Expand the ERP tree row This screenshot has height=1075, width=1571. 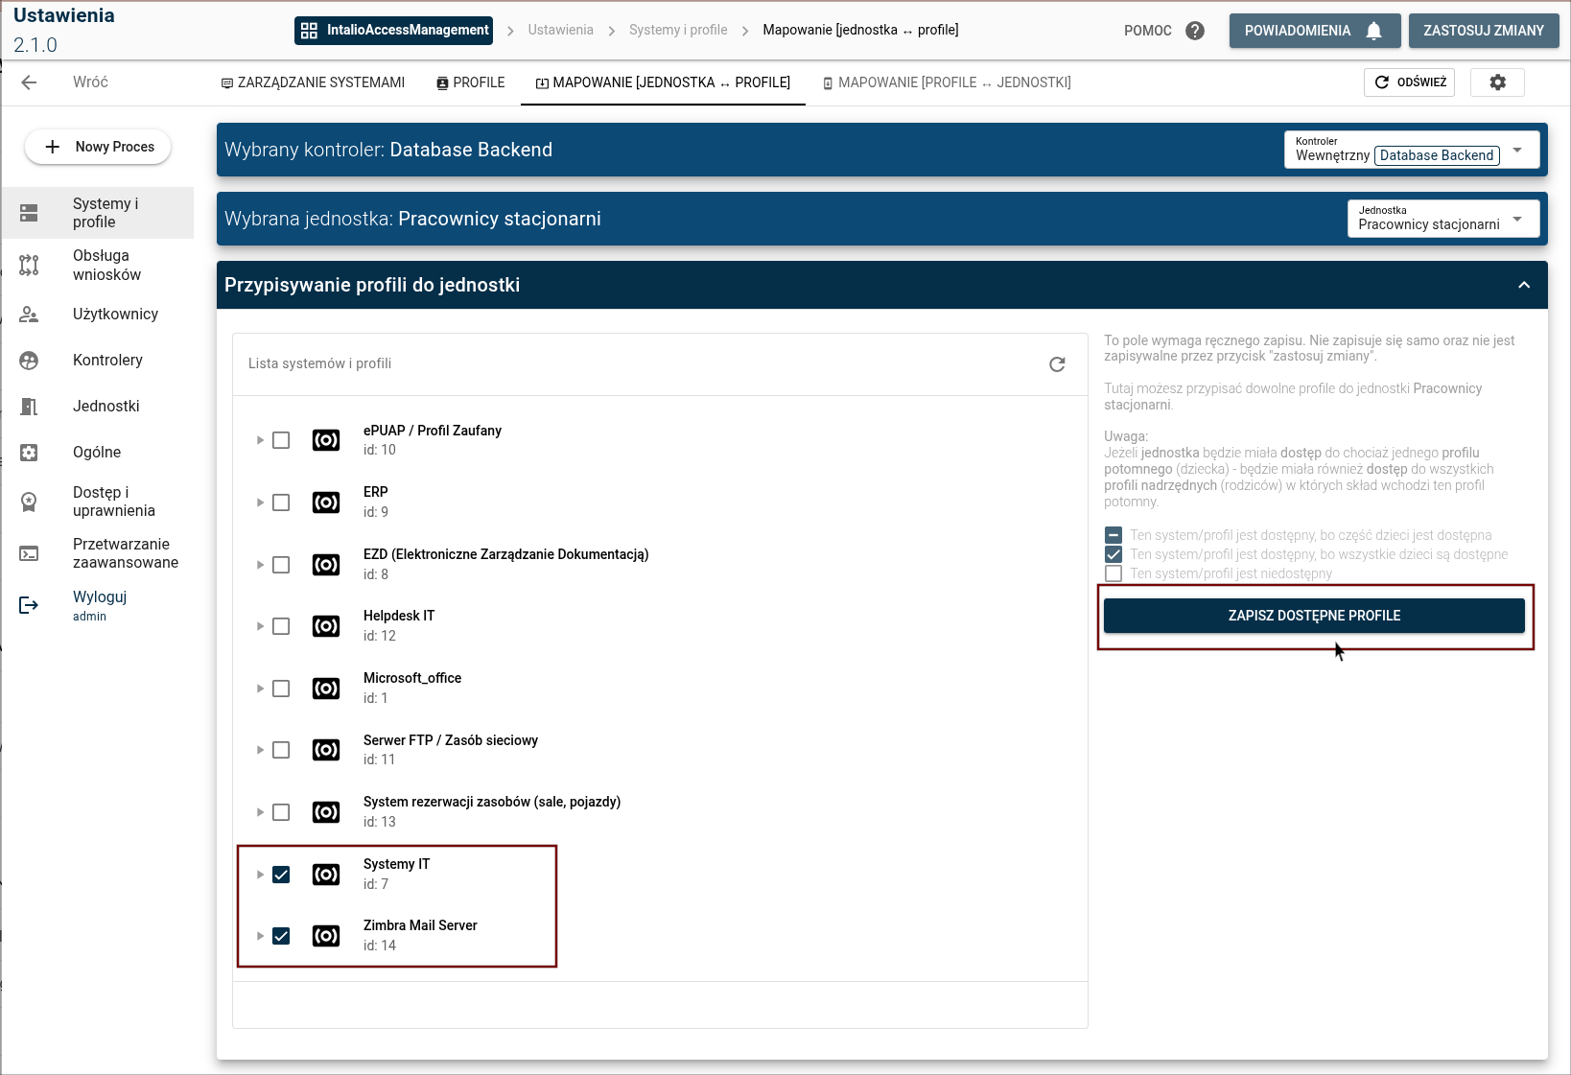pyautogui.click(x=260, y=502)
